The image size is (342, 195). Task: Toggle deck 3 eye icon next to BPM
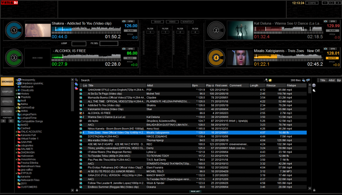[x=124, y=49]
